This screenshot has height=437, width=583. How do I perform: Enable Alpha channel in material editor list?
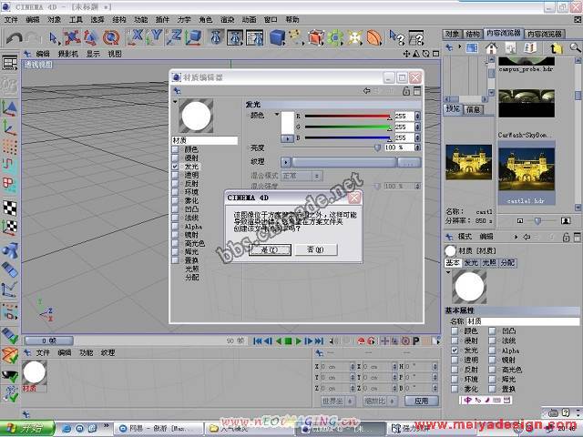click(x=175, y=227)
